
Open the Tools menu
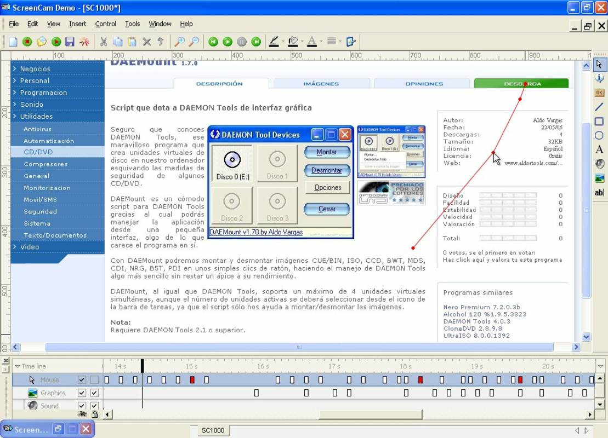click(132, 24)
